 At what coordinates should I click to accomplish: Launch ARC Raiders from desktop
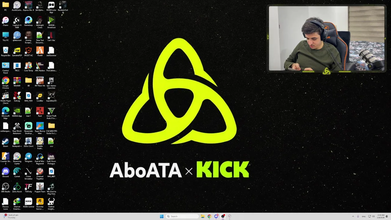pyautogui.click(x=40, y=67)
